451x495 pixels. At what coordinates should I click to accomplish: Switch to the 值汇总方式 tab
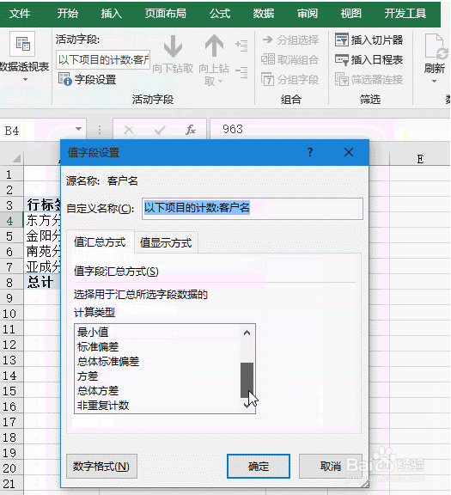(100, 242)
